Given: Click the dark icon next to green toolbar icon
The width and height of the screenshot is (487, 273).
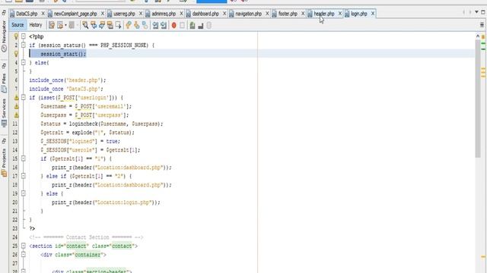Looking at the screenshot, I should (x=201, y=25).
